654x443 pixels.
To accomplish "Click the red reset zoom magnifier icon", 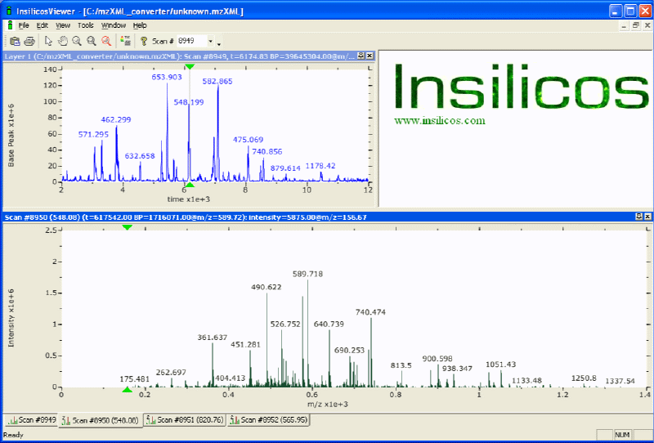I will coord(106,41).
